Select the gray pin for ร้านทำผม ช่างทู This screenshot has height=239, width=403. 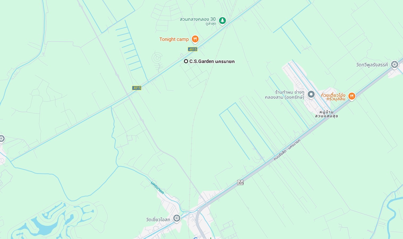point(311,94)
